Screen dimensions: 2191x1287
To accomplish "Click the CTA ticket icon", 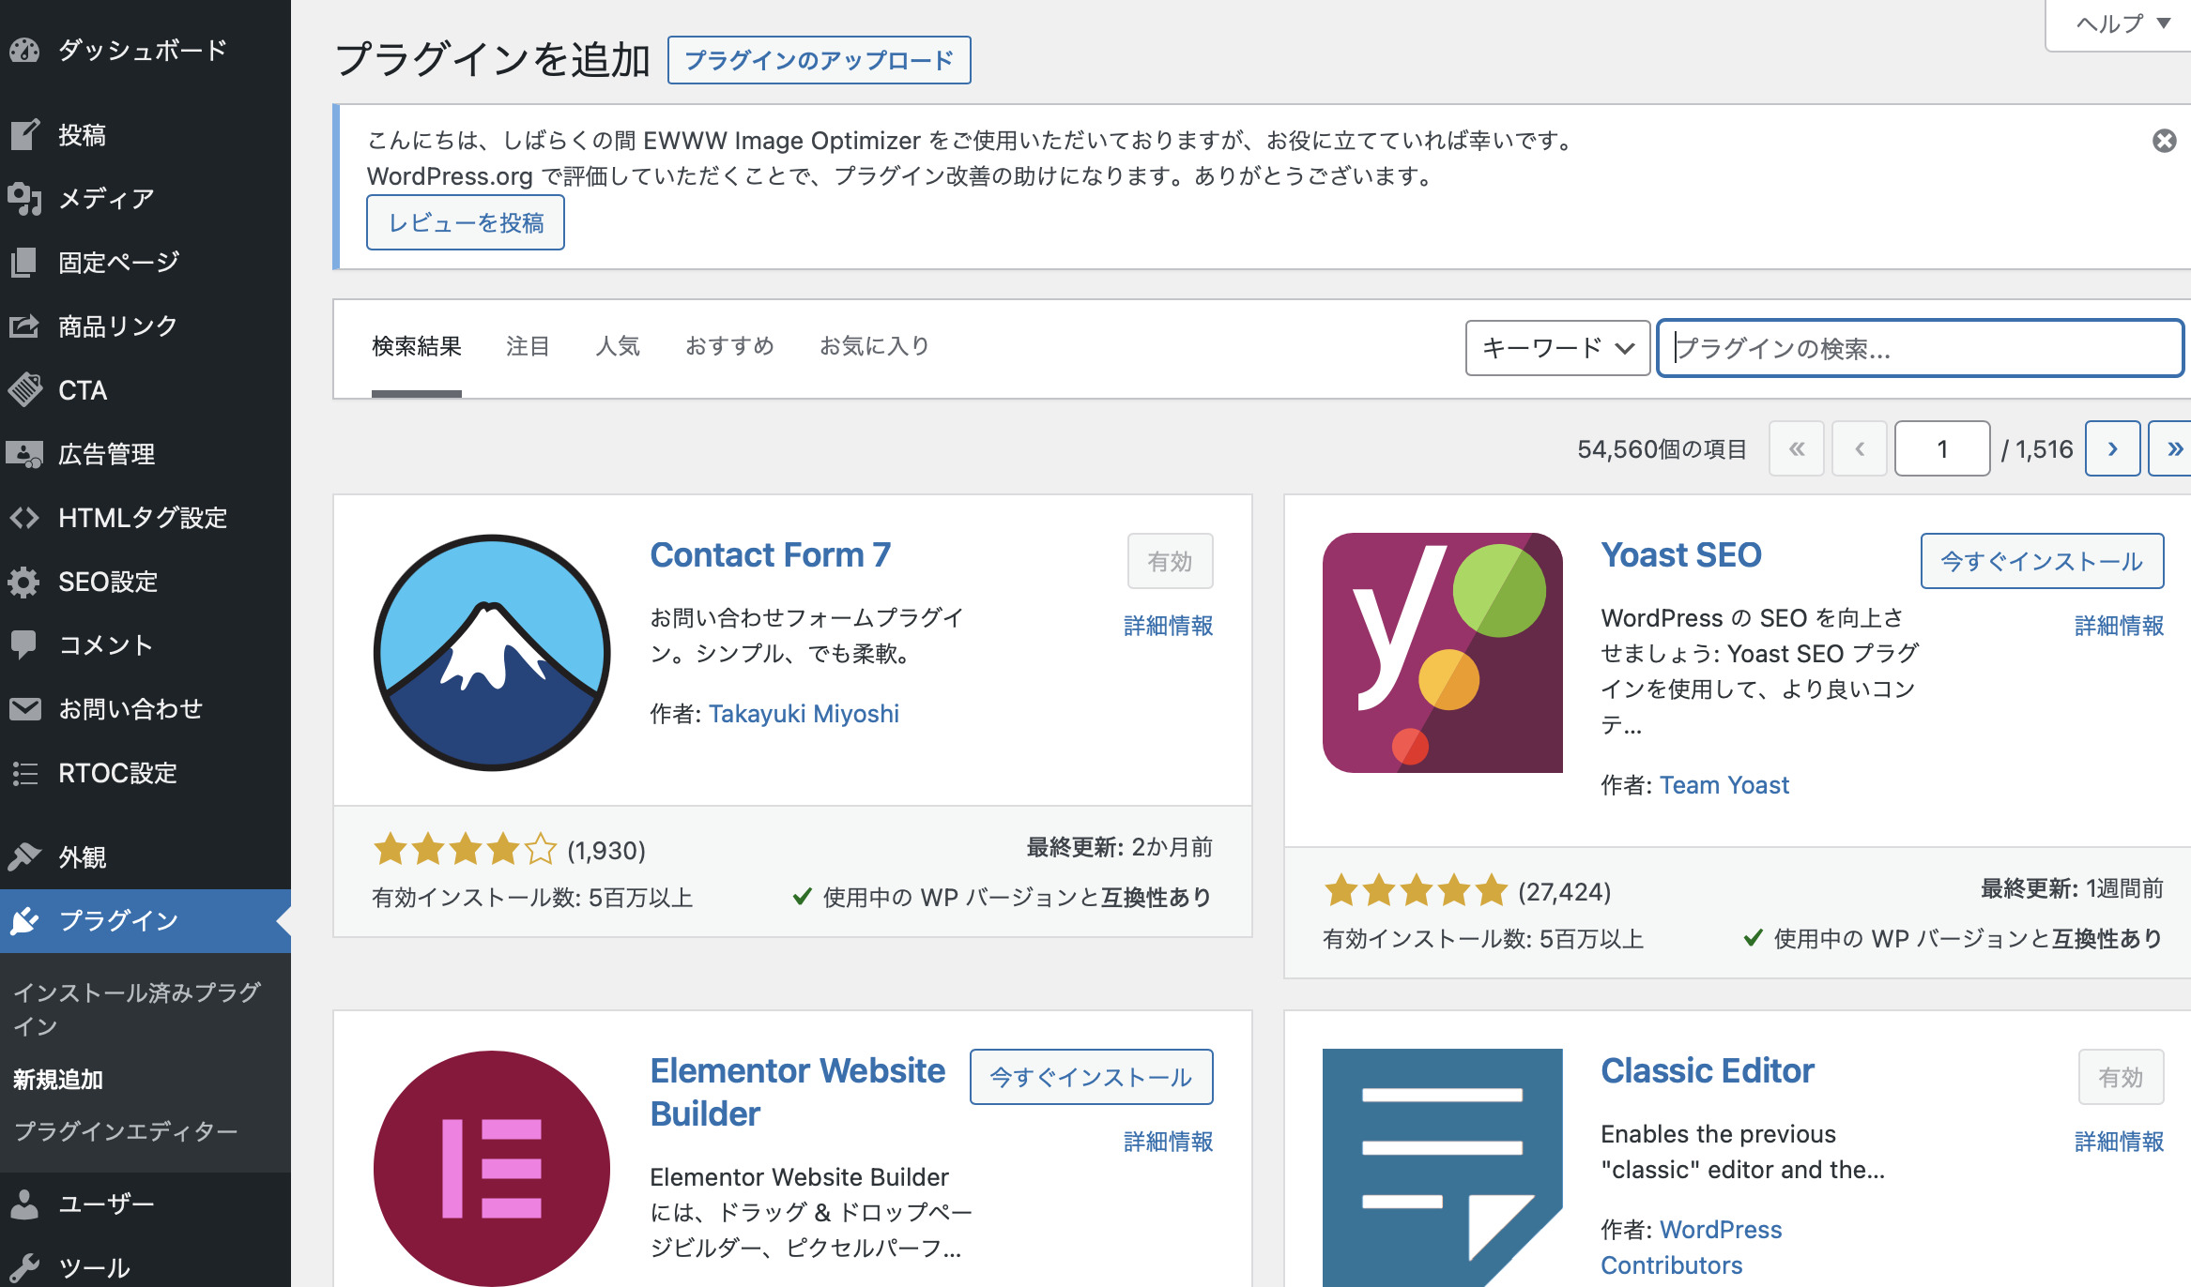I will coord(24,390).
